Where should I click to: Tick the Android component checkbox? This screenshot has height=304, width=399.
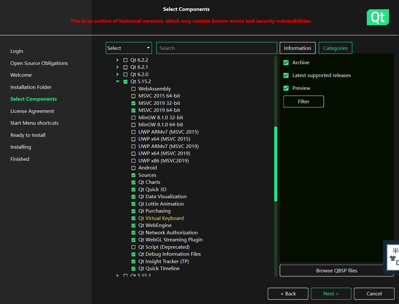point(133,168)
